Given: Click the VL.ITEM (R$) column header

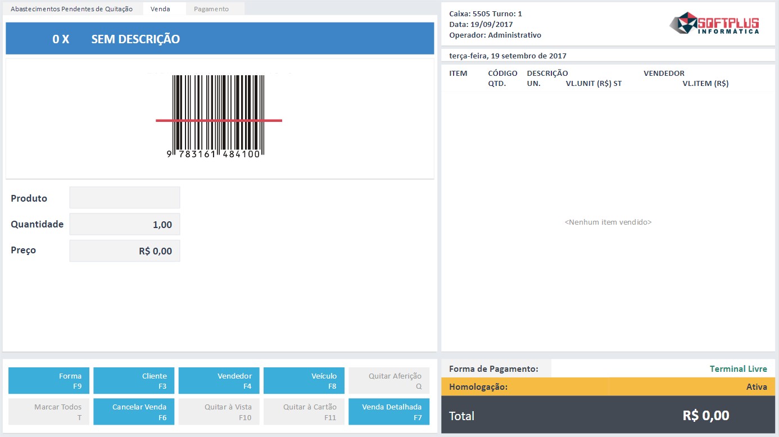Looking at the screenshot, I should coord(705,84).
